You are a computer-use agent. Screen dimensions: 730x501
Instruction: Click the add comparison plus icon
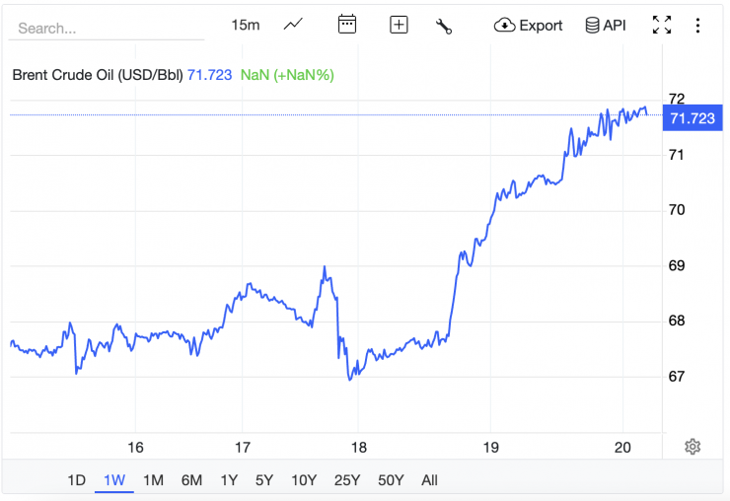pos(399,25)
